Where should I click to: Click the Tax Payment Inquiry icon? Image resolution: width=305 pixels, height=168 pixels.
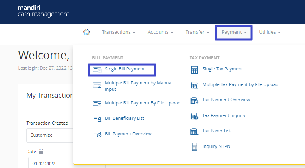click(x=195, y=116)
